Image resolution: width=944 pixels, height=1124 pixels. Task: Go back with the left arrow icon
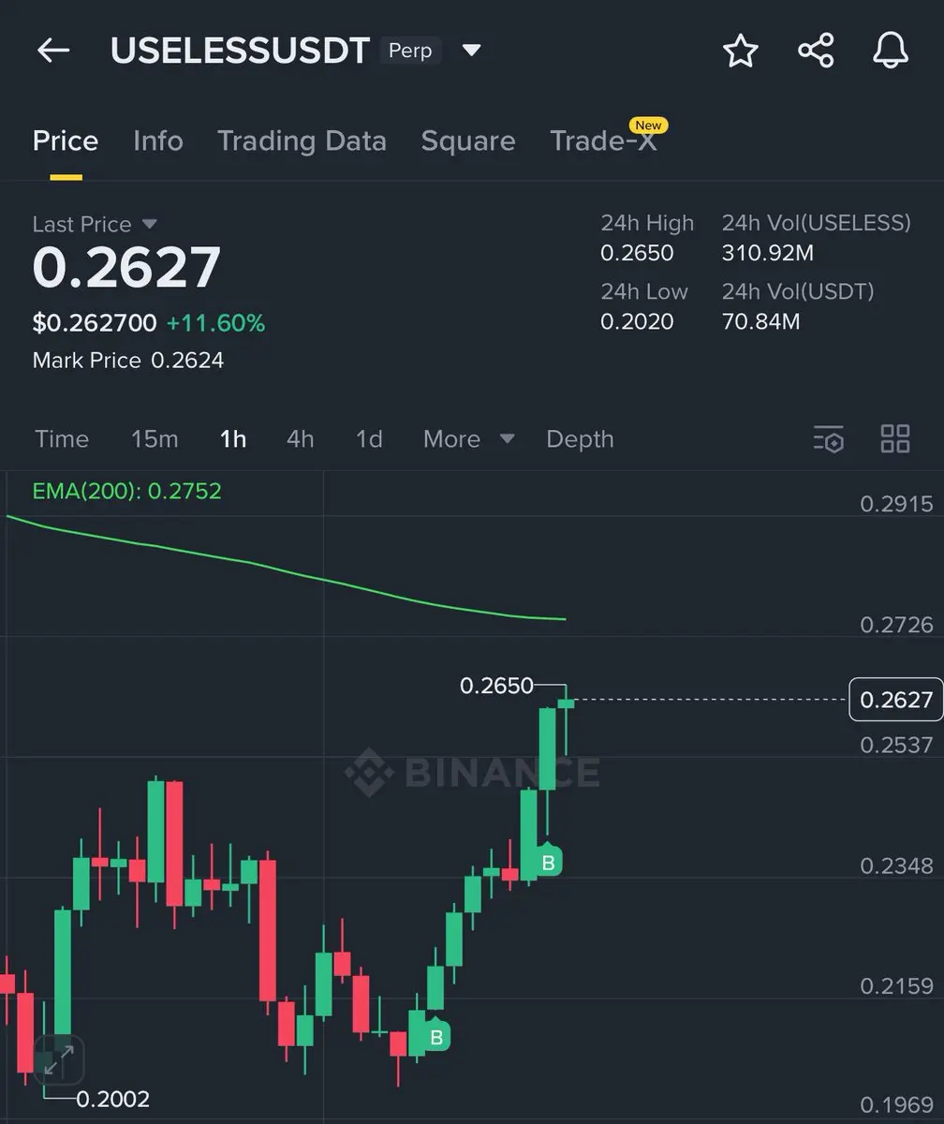pos(53,51)
